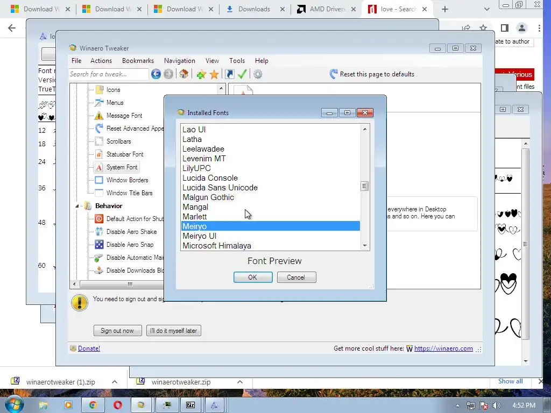Image resolution: width=551 pixels, height=413 pixels.
Task: Click the Search for a tweak field
Action: coord(109,74)
